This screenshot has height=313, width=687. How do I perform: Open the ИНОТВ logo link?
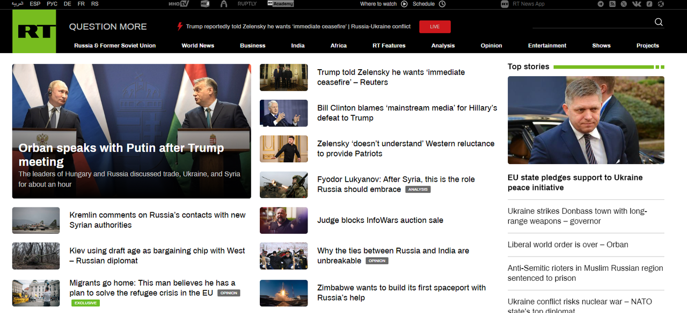tap(179, 4)
